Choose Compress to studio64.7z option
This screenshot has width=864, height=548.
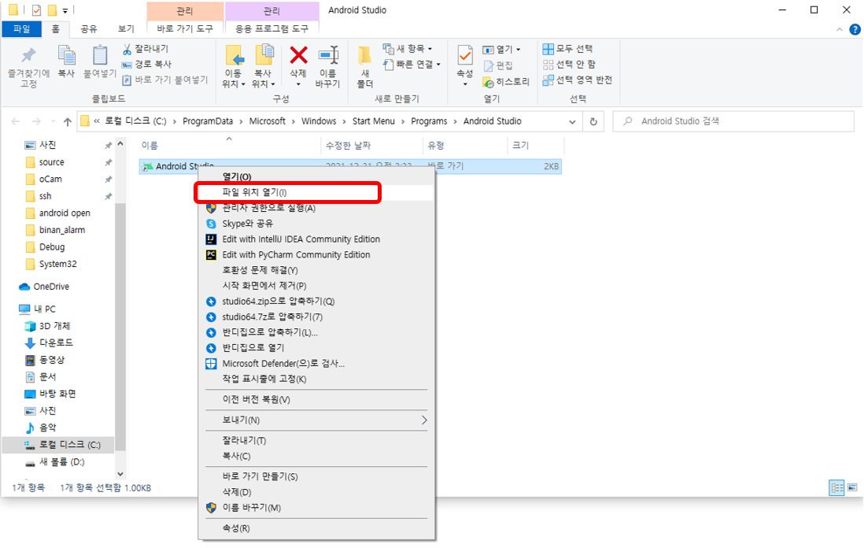click(x=317, y=317)
